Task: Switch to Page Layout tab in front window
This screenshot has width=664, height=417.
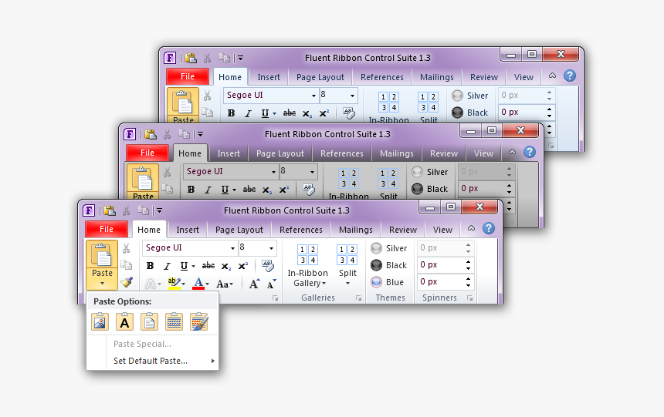Action: [239, 230]
